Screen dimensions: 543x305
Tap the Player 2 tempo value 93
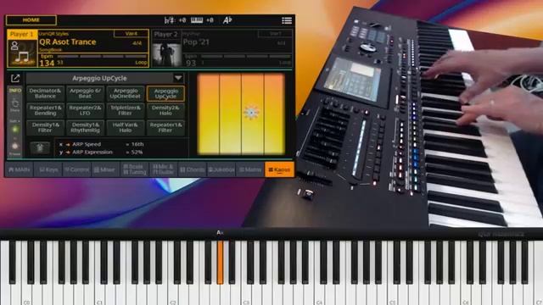click(191, 63)
